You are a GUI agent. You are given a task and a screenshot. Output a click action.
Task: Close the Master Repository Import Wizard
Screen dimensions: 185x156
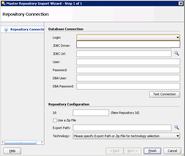pyautogui.click(x=181, y=3)
